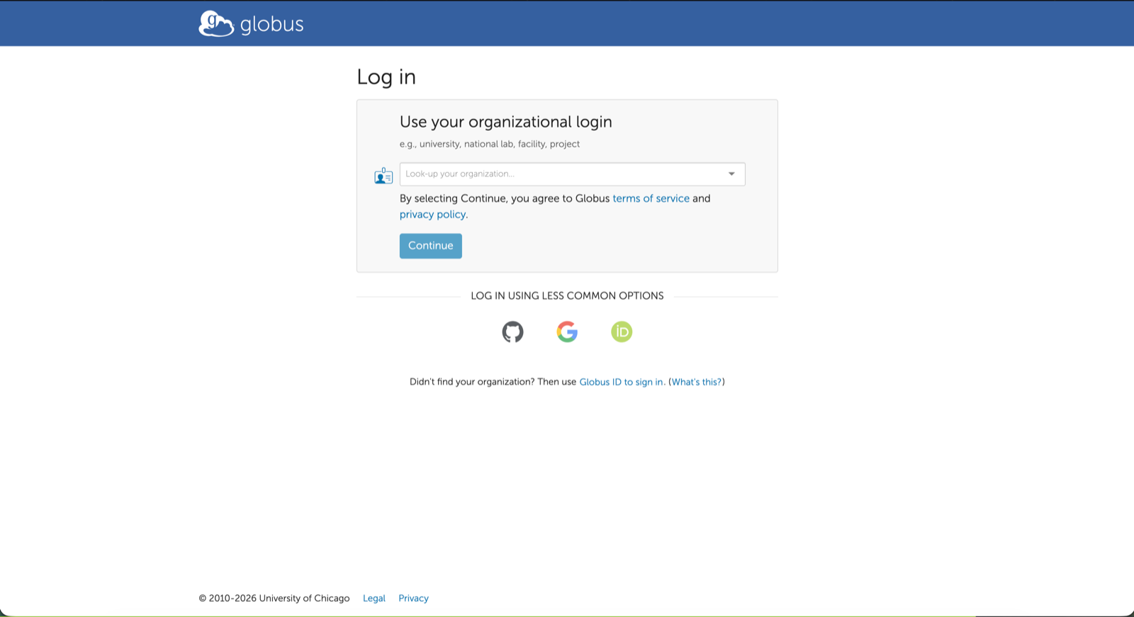Click the 'e.g., university, national lab' hint text
This screenshot has height=617, width=1134.
490,144
